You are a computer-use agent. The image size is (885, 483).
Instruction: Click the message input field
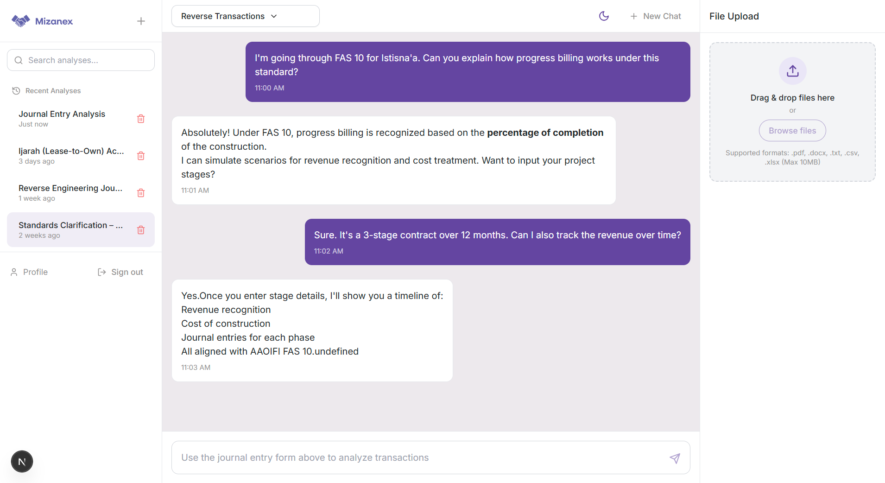[x=430, y=458]
